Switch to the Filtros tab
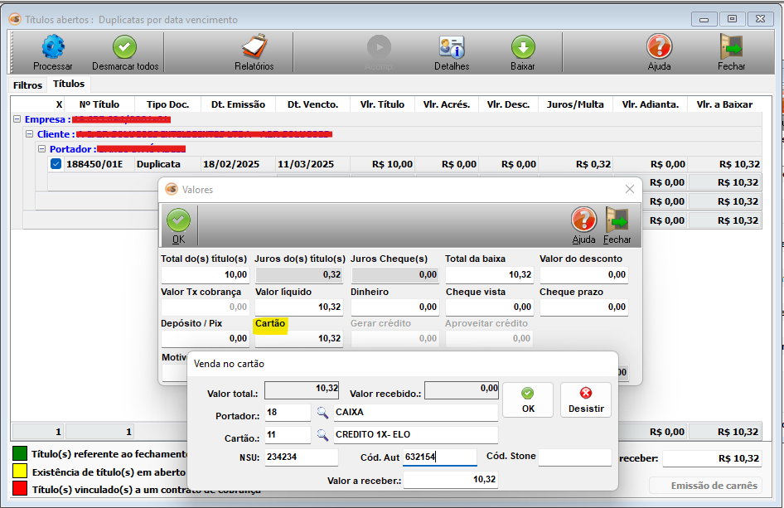The width and height of the screenshot is (784, 508). coord(27,85)
